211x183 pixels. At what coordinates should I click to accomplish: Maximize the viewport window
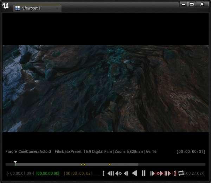click(x=192, y=4)
